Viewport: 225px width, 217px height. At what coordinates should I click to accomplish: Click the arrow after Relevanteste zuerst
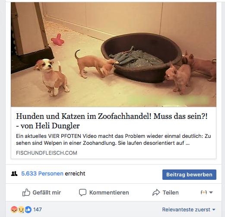[x=214, y=210]
